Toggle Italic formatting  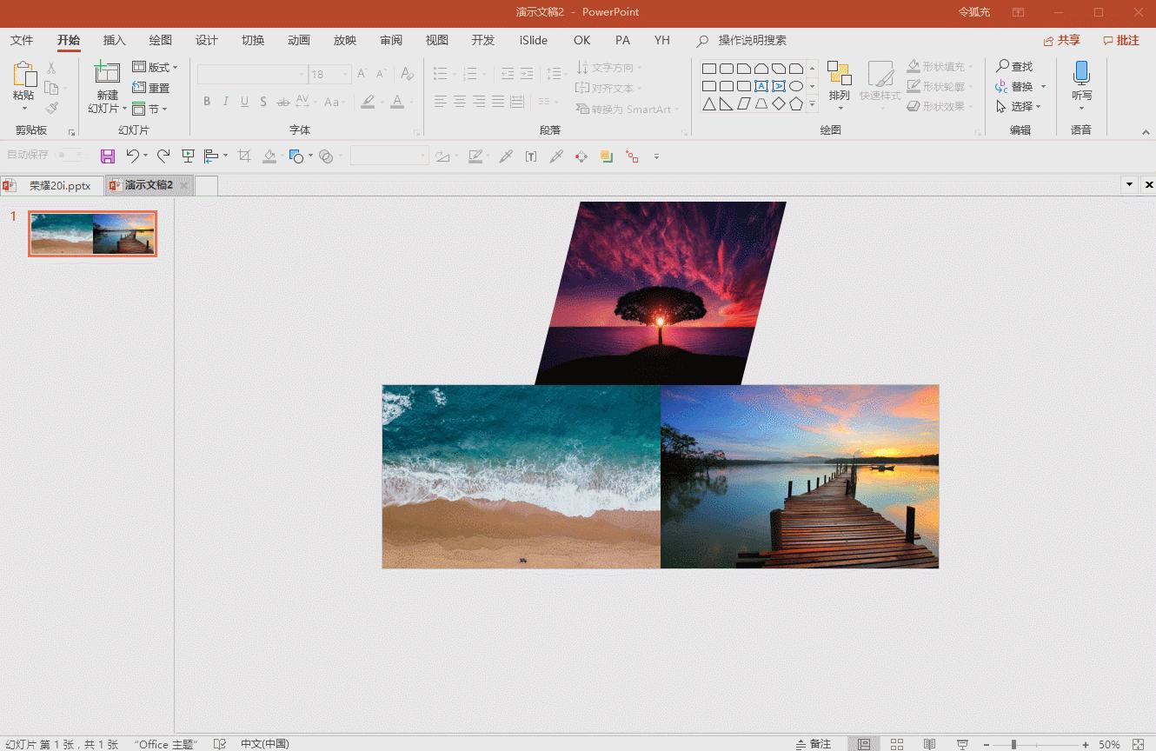[x=226, y=102]
